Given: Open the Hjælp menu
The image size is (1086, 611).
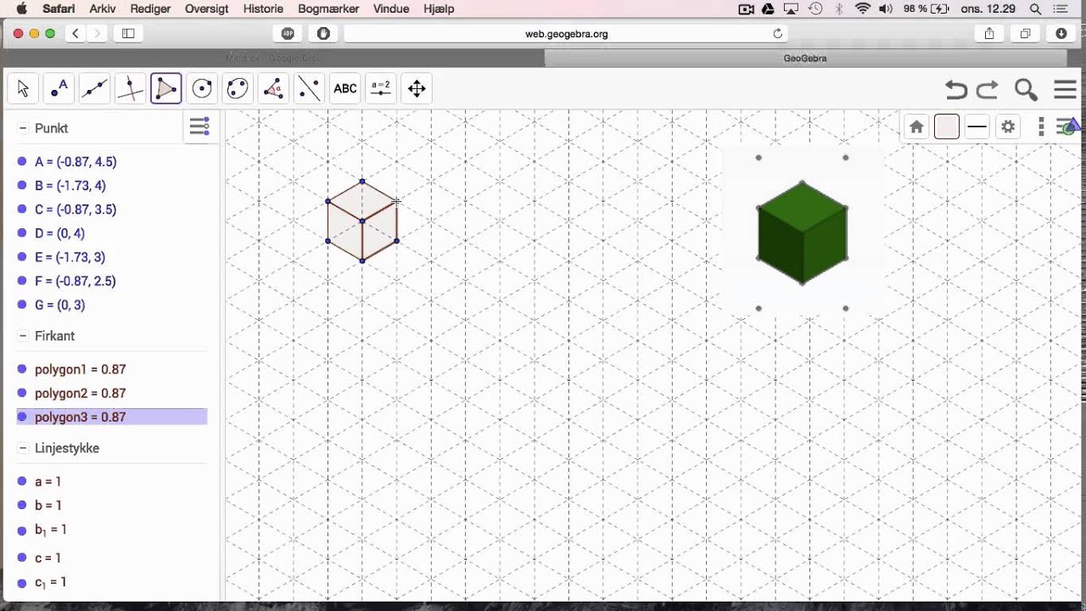Looking at the screenshot, I should tap(439, 8).
